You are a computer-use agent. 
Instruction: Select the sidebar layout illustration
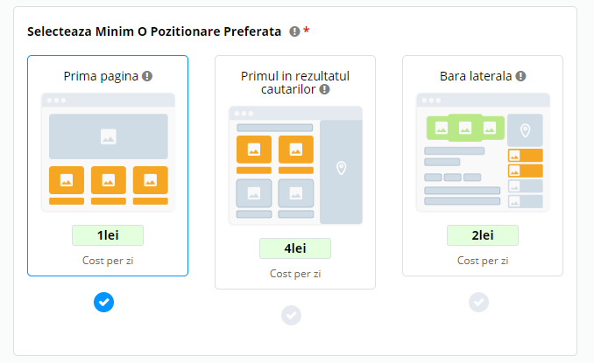(x=483, y=152)
